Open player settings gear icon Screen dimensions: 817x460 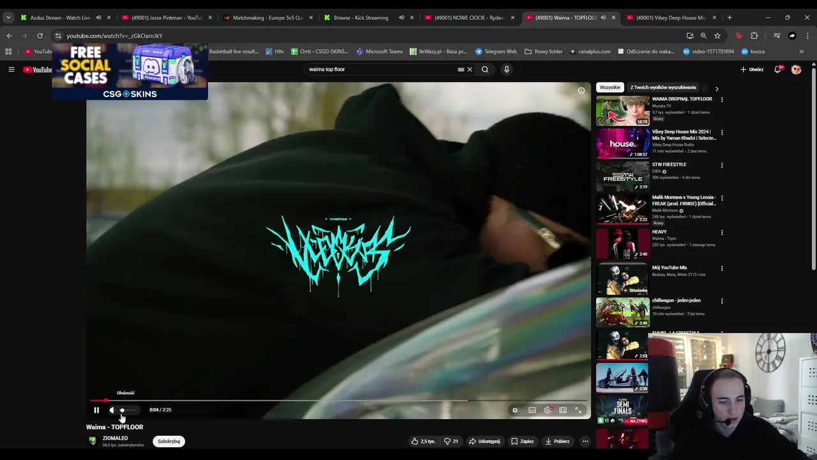pyautogui.click(x=548, y=410)
